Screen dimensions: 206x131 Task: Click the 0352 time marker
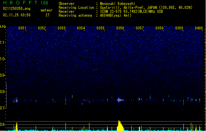click(42, 28)
